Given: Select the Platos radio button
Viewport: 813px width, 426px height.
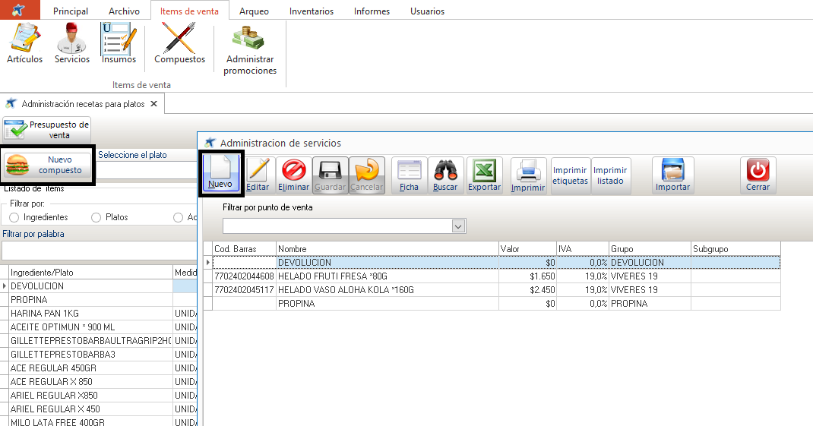Looking at the screenshot, I should [x=96, y=217].
